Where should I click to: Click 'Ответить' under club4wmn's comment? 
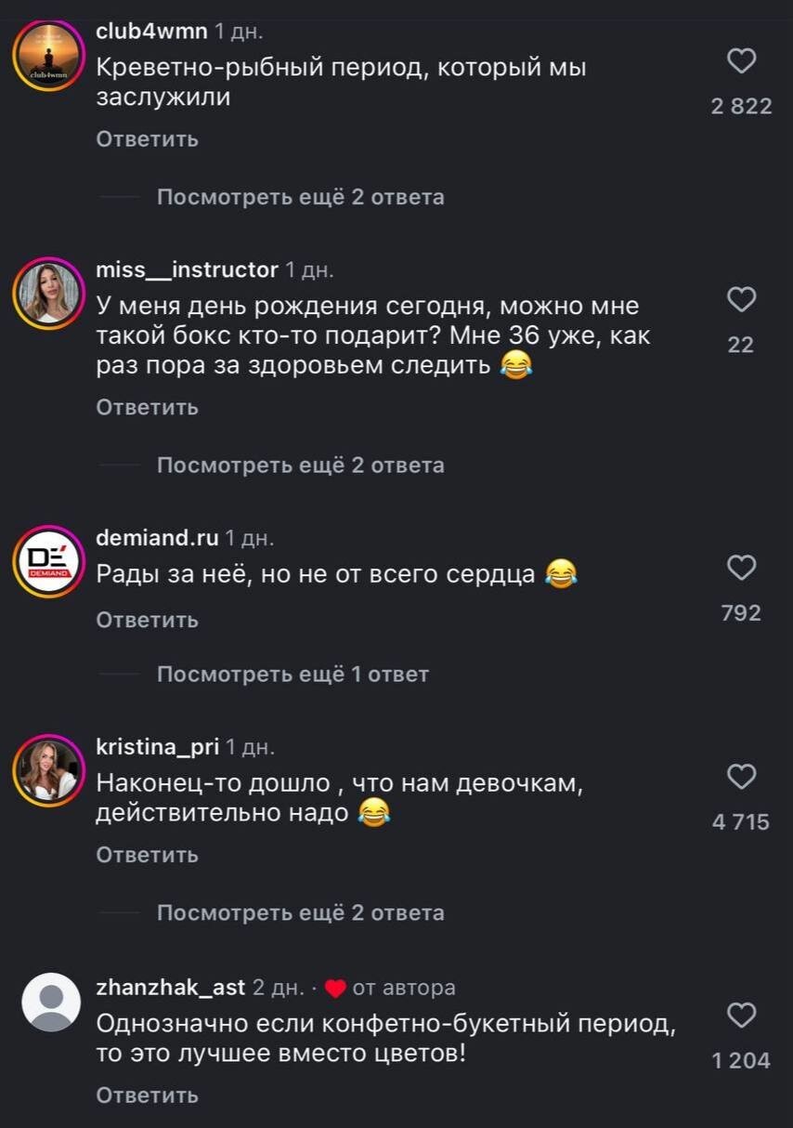point(147,138)
